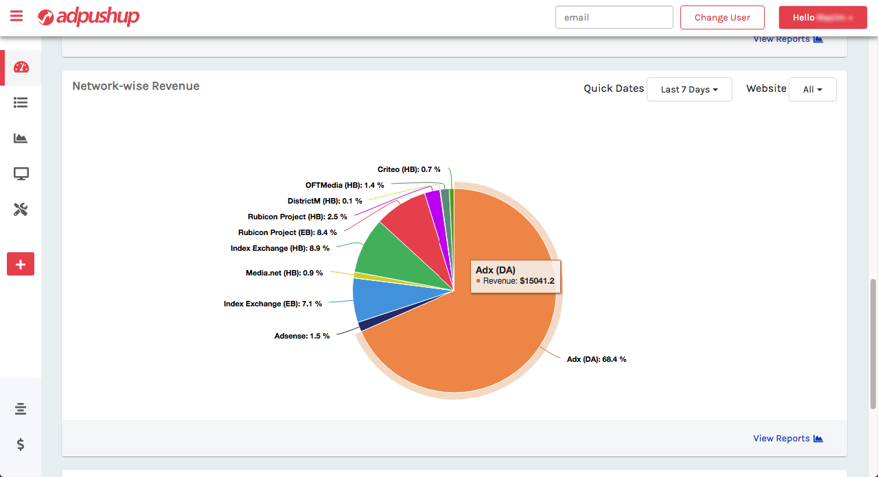This screenshot has height=477, width=878.
Task: Follow the bottom View Reports link
Action: coord(787,439)
